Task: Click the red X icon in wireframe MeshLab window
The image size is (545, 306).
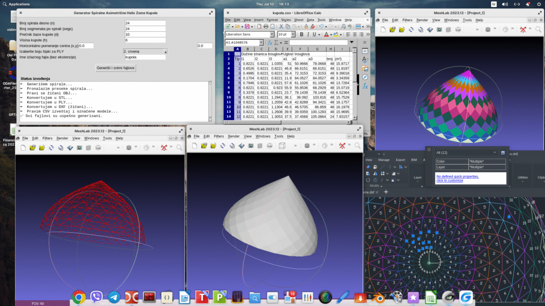Action: (164, 148)
